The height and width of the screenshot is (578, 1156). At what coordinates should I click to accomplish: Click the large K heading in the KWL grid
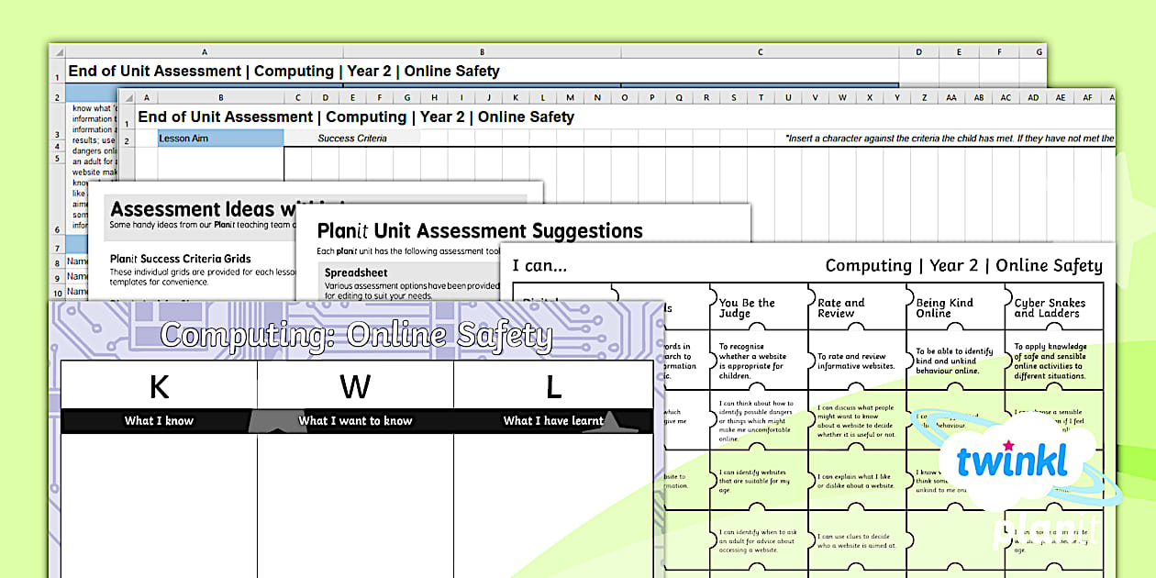(x=159, y=387)
